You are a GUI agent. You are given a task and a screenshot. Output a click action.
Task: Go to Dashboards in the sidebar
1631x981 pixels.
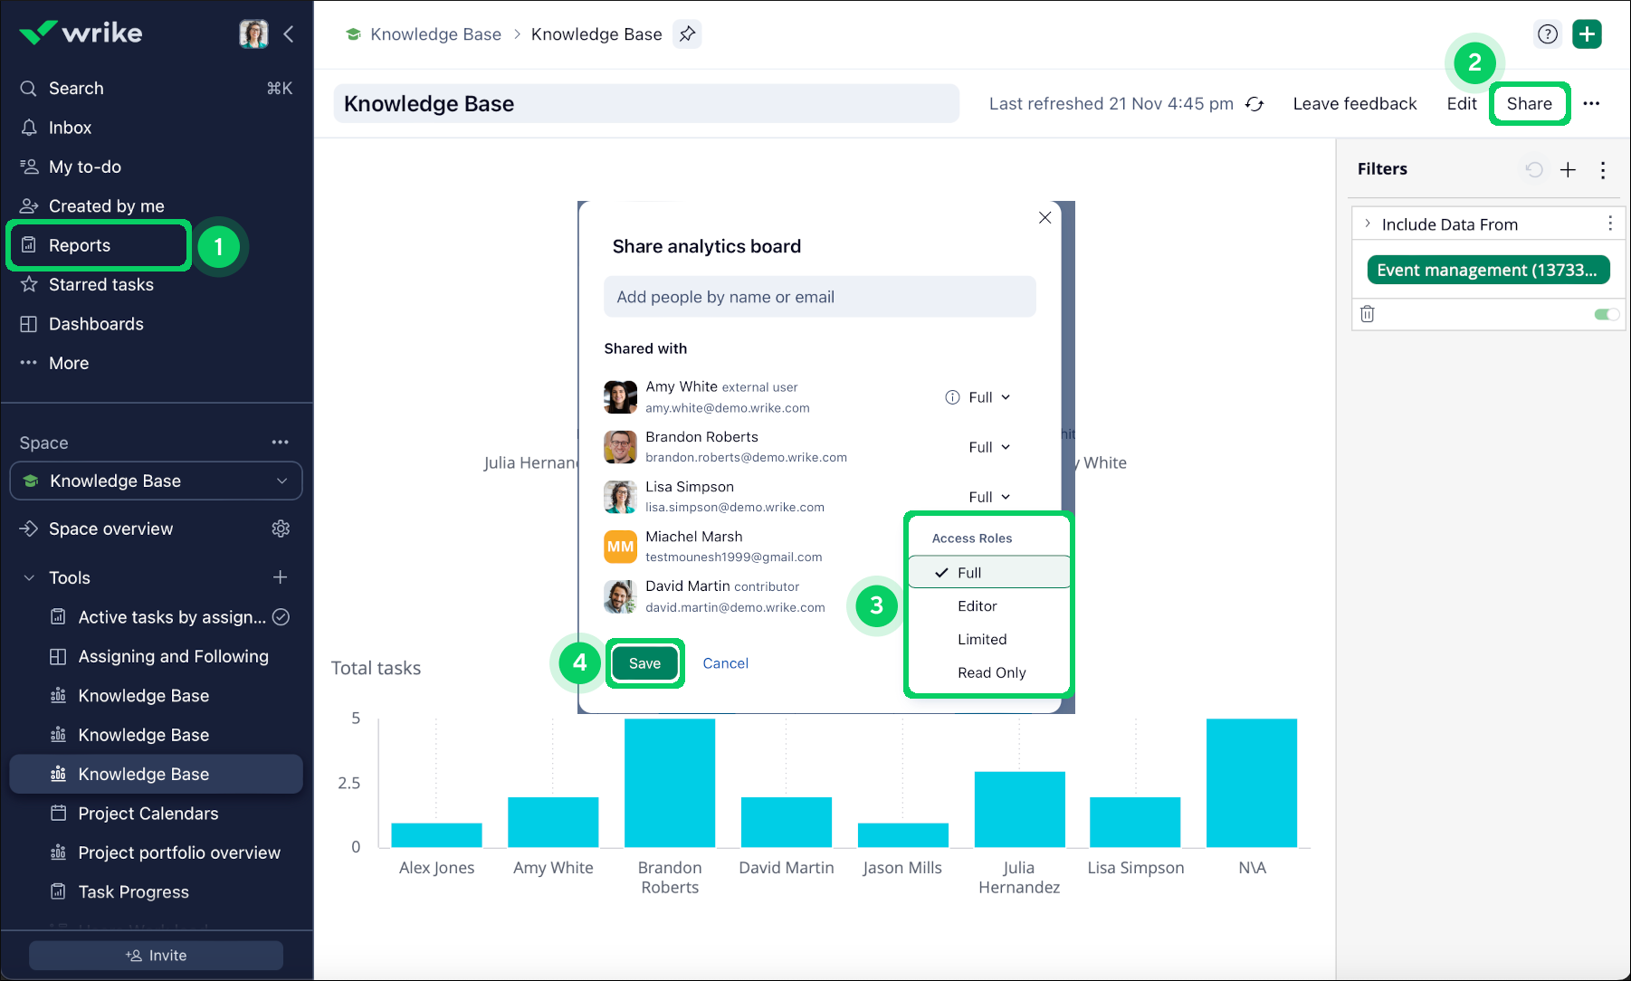96,324
